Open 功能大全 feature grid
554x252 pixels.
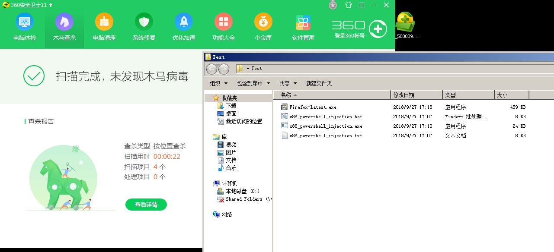click(224, 27)
